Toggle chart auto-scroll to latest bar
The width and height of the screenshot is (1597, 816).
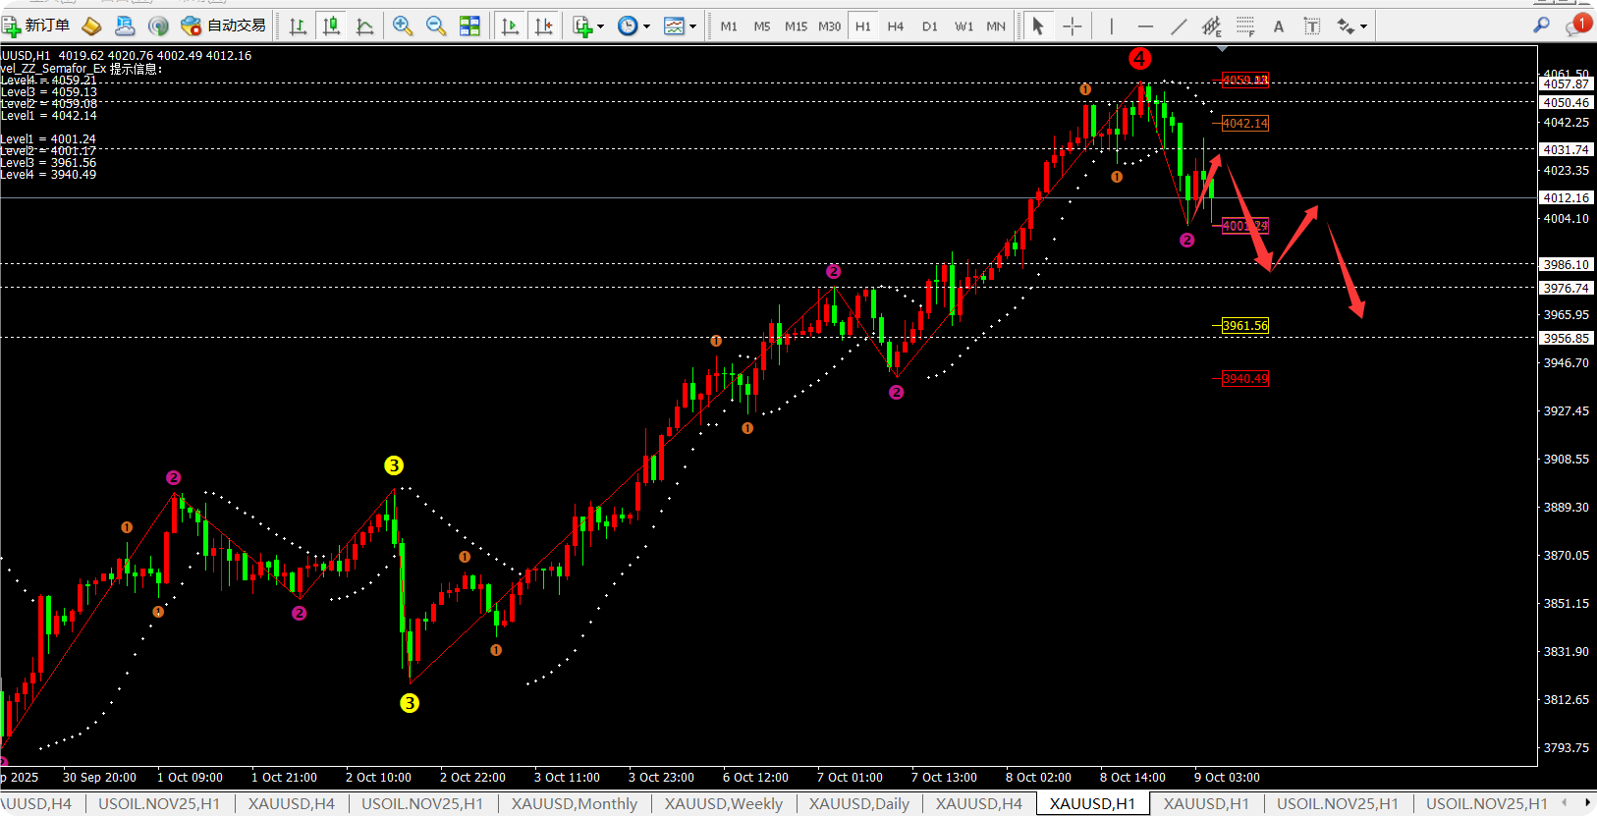click(510, 27)
